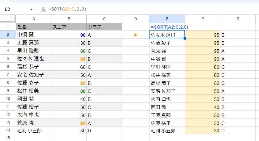Click cell E9 with 安宅 佐知子
Image resolution: width=259 pixels, height=141 pixels.
click(x=167, y=91)
